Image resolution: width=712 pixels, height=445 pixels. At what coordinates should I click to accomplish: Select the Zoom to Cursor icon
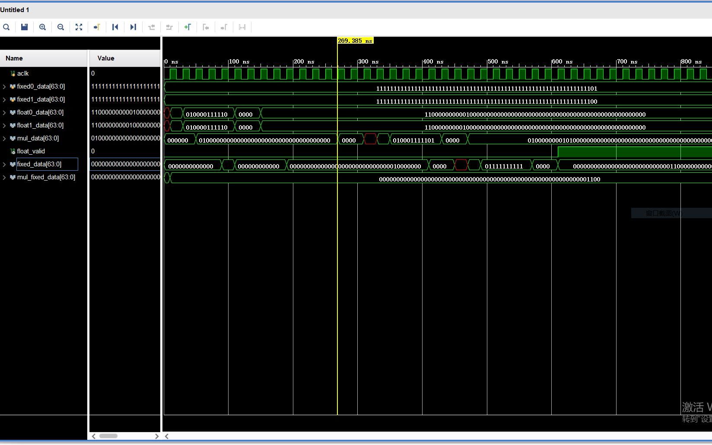tap(97, 27)
